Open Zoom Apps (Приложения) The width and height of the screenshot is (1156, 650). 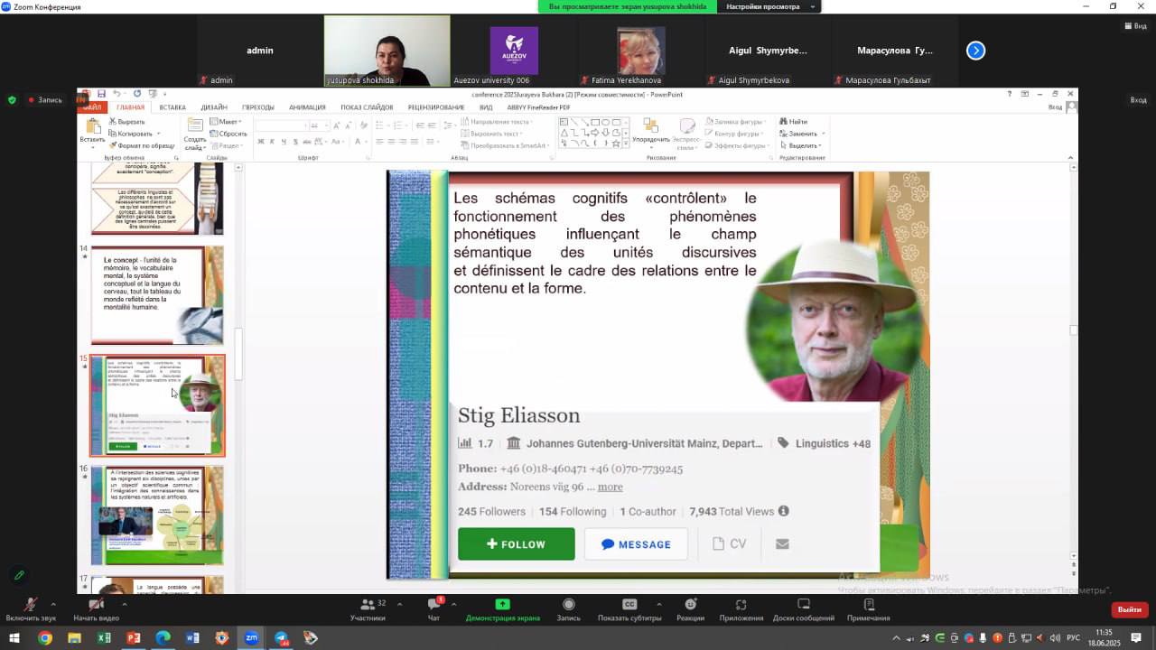pyautogui.click(x=741, y=609)
